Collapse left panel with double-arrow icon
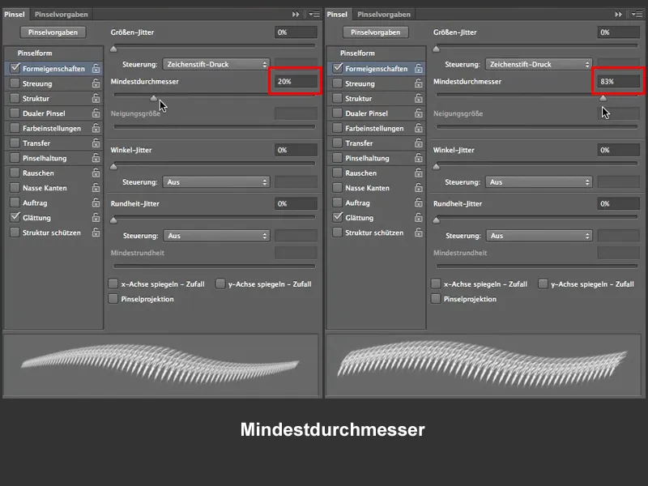648x486 pixels. pos(296,14)
